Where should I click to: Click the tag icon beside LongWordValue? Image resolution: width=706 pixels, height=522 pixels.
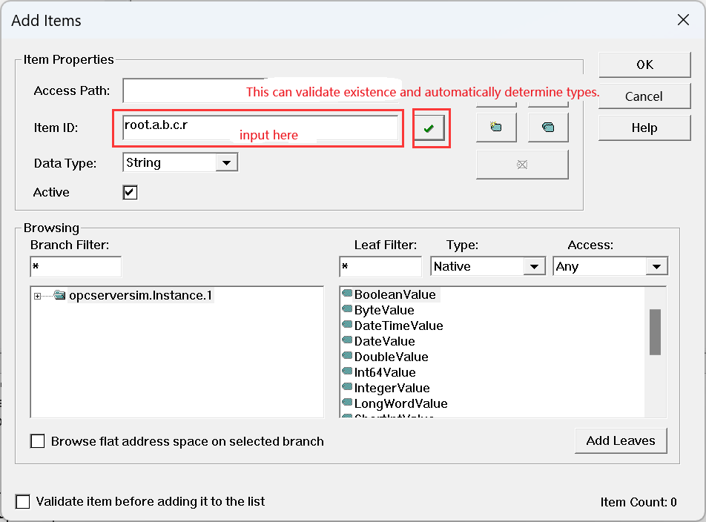[x=346, y=403]
